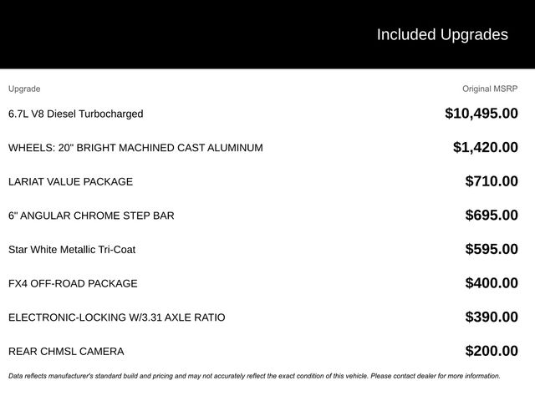
Task: Select the REAR CHMSL CAMERA entry
Action: tap(66, 352)
